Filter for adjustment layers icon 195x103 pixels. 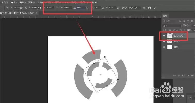[x=184, y=21]
